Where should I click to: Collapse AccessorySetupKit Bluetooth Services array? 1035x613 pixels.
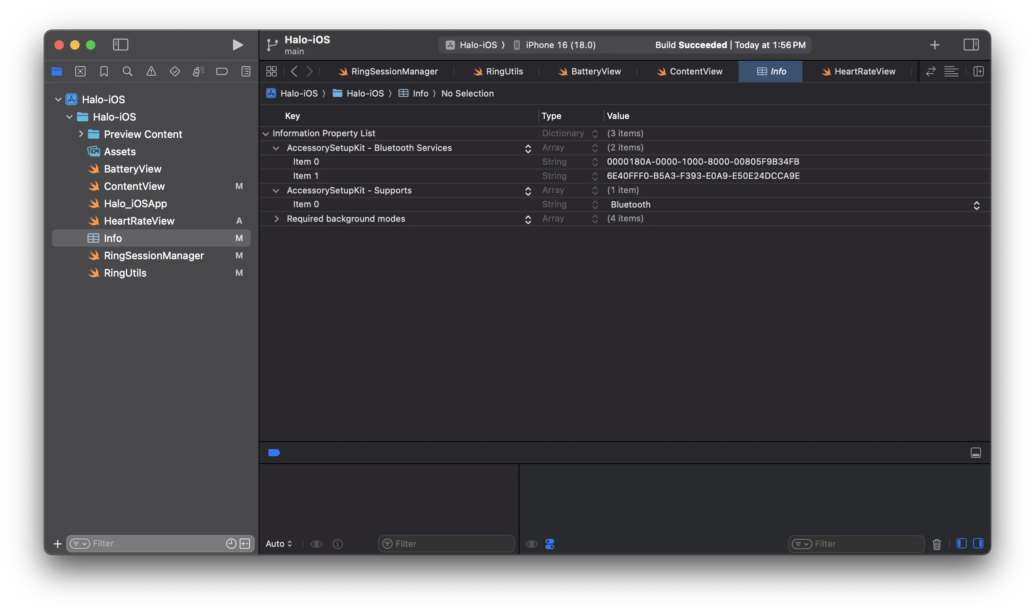coord(277,147)
